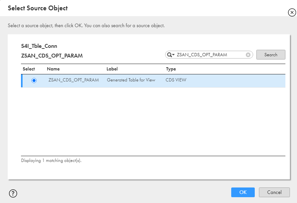Click the ZSAN_CDS_OPT_PARAM heading above the table
Screen dimensions: 297x203
(x=52, y=56)
